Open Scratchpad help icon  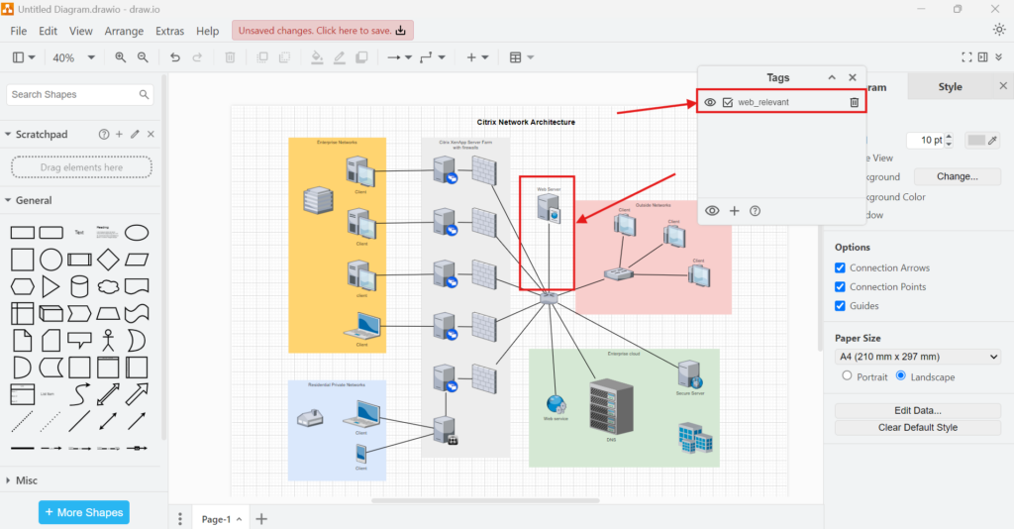pos(103,134)
